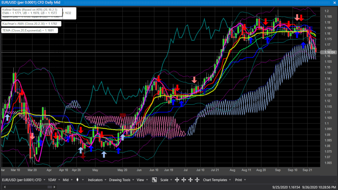Close the EUR/USD chart window
The image size is (338, 190).
coord(335,2)
